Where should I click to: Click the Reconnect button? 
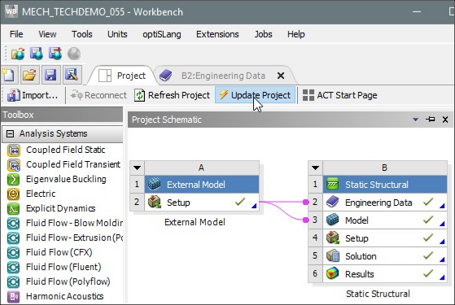click(x=98, y=95)
